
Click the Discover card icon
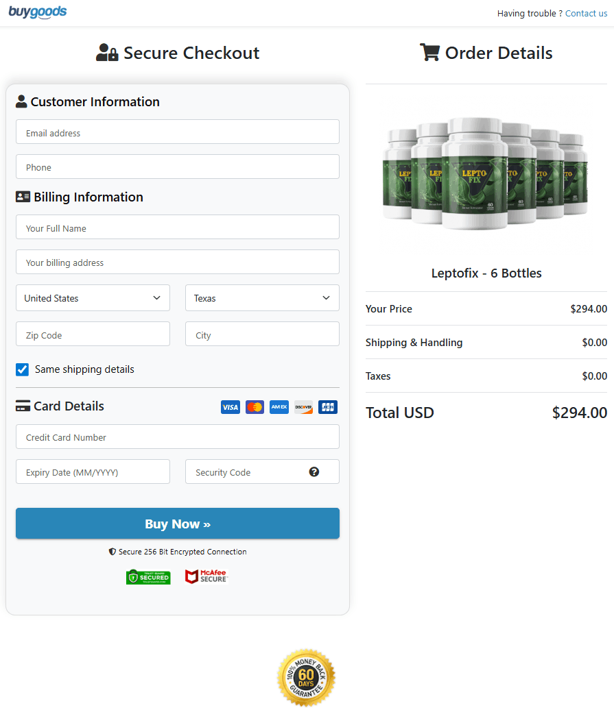click(303, 407)
